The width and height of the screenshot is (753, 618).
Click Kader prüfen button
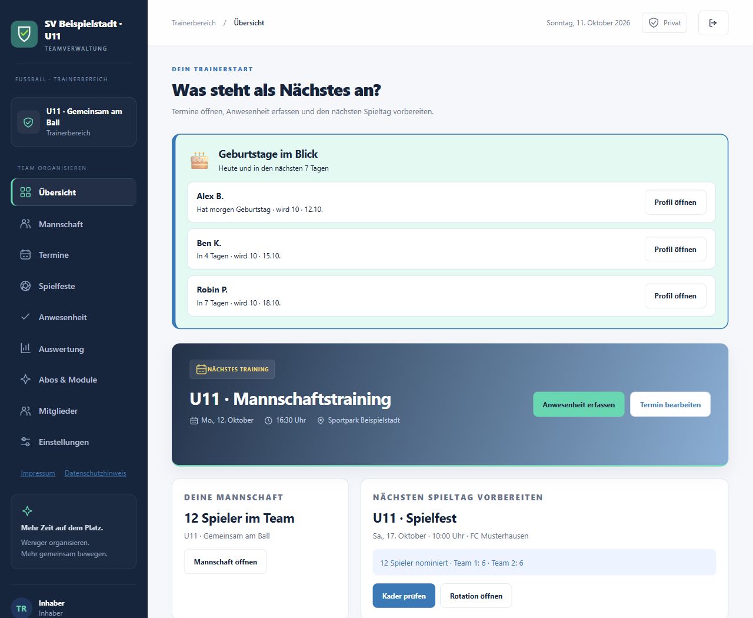(404, 596)
